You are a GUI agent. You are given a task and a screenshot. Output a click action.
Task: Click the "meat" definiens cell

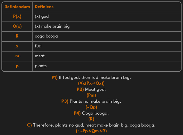pyautogui.click(x=40, y=56)
